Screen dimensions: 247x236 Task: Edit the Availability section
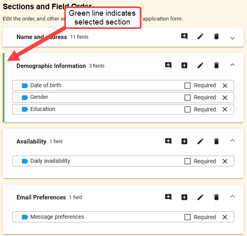click(x=200, y=142)
